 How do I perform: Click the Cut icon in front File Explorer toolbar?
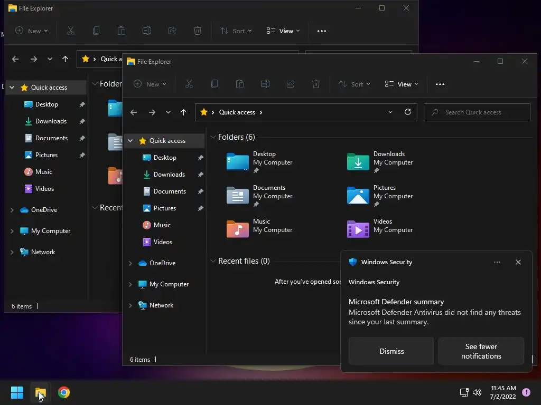(189, 84)
